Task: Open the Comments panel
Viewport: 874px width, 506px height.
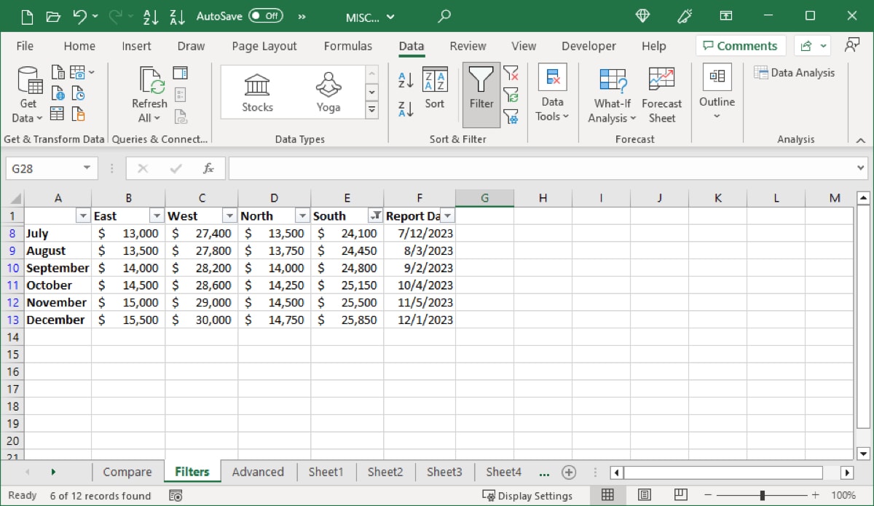Action: 740,45
